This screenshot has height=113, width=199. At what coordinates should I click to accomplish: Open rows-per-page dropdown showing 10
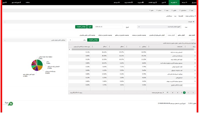[x=166, y=93]
